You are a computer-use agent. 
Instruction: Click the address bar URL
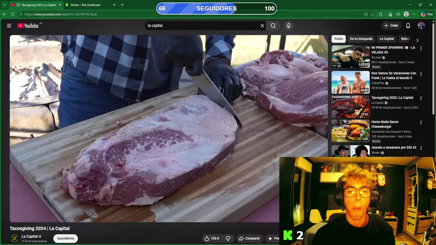[x=61, y=14]
